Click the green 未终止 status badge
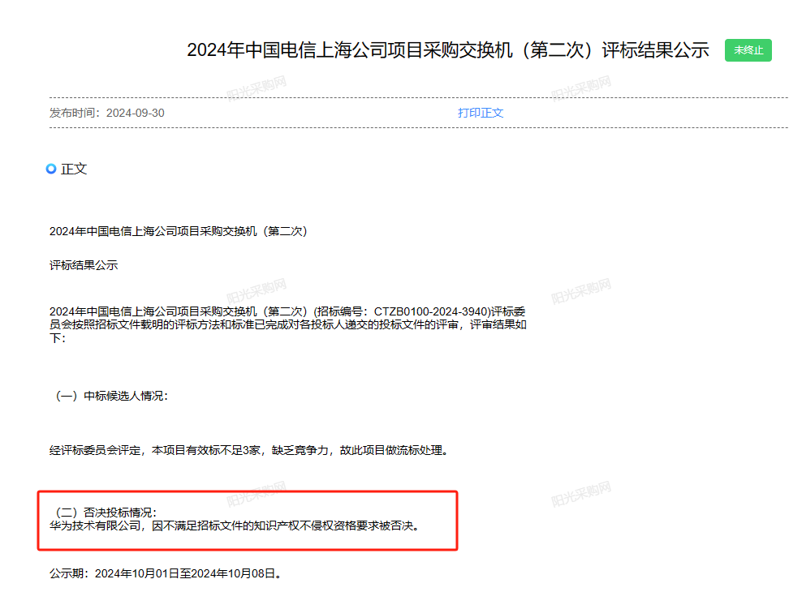The width and height of the screenshot is (789, 592). pos(748,50)
